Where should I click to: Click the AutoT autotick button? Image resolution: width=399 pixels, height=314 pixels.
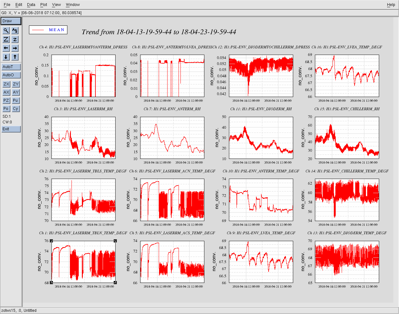coord(11,67)
